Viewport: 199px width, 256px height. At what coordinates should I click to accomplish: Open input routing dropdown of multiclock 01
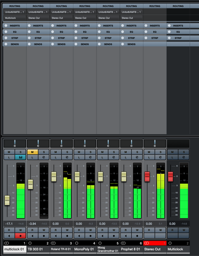click(14, 12)
